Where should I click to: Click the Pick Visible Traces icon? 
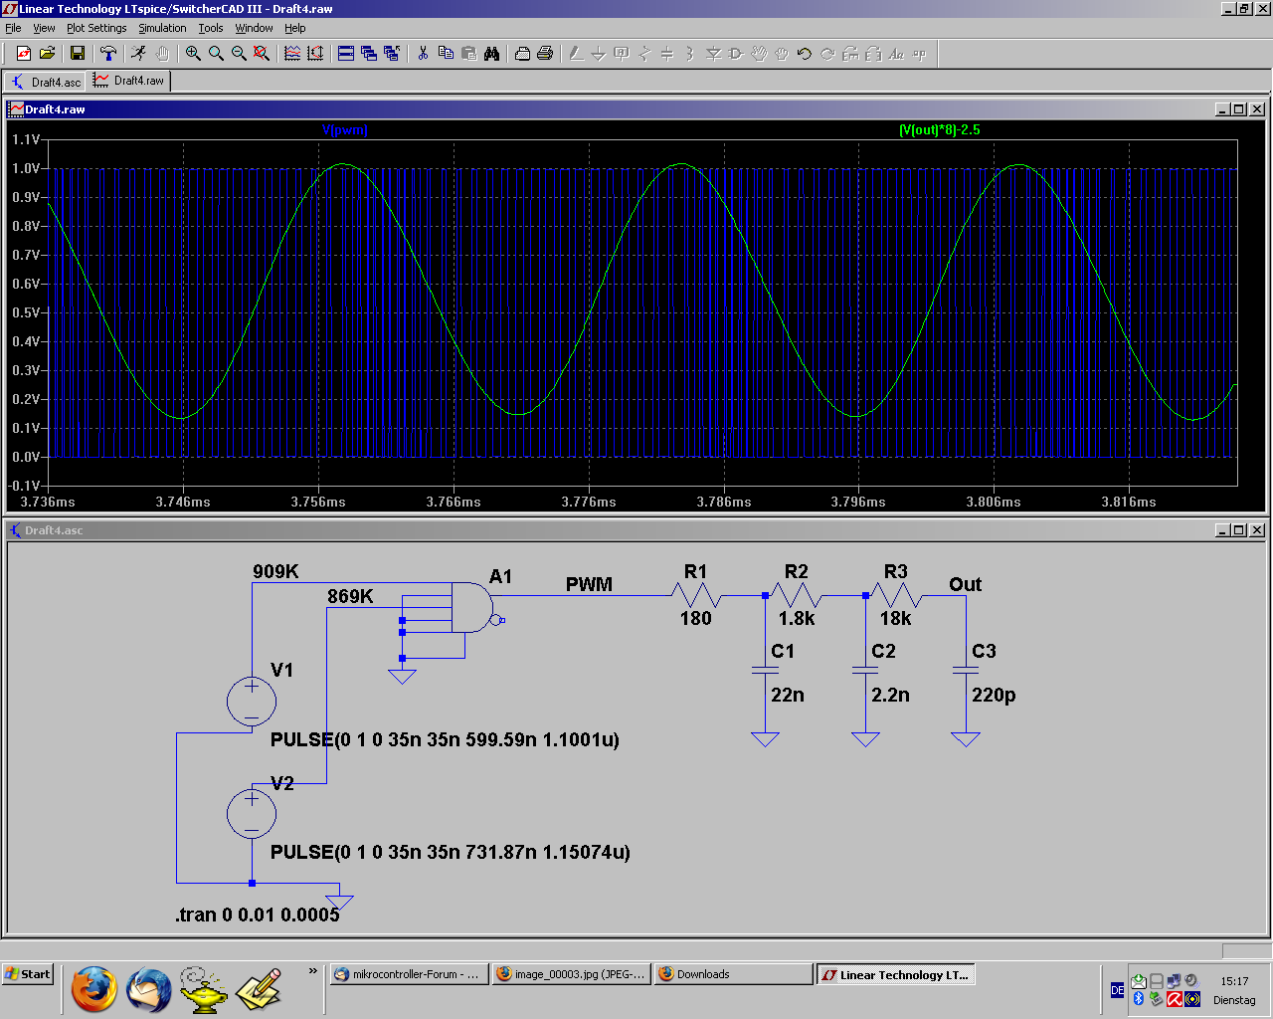click(292, 54)
